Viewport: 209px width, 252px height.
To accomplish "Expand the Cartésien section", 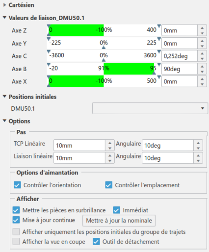I will pyautogui.click(x=4, y=5).
